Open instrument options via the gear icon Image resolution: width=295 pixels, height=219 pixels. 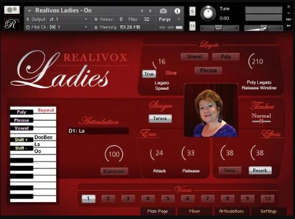coord(12,10)
